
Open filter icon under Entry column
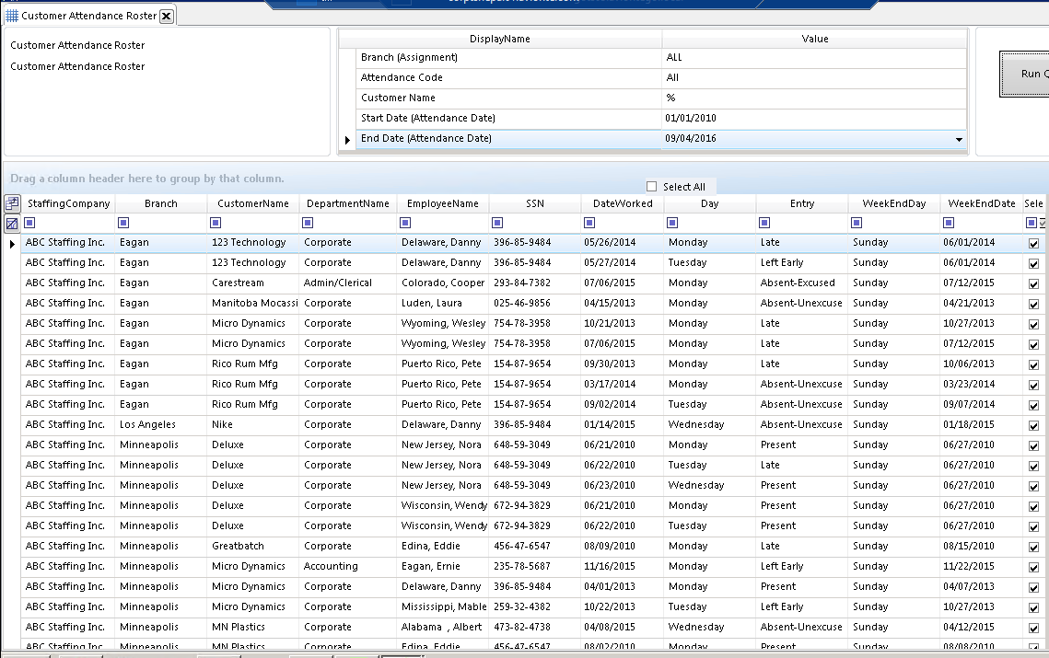(764, 223)
